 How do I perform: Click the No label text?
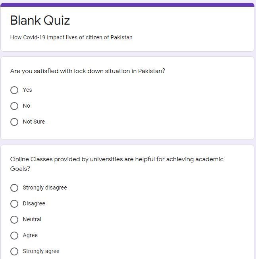pos(27,106)
